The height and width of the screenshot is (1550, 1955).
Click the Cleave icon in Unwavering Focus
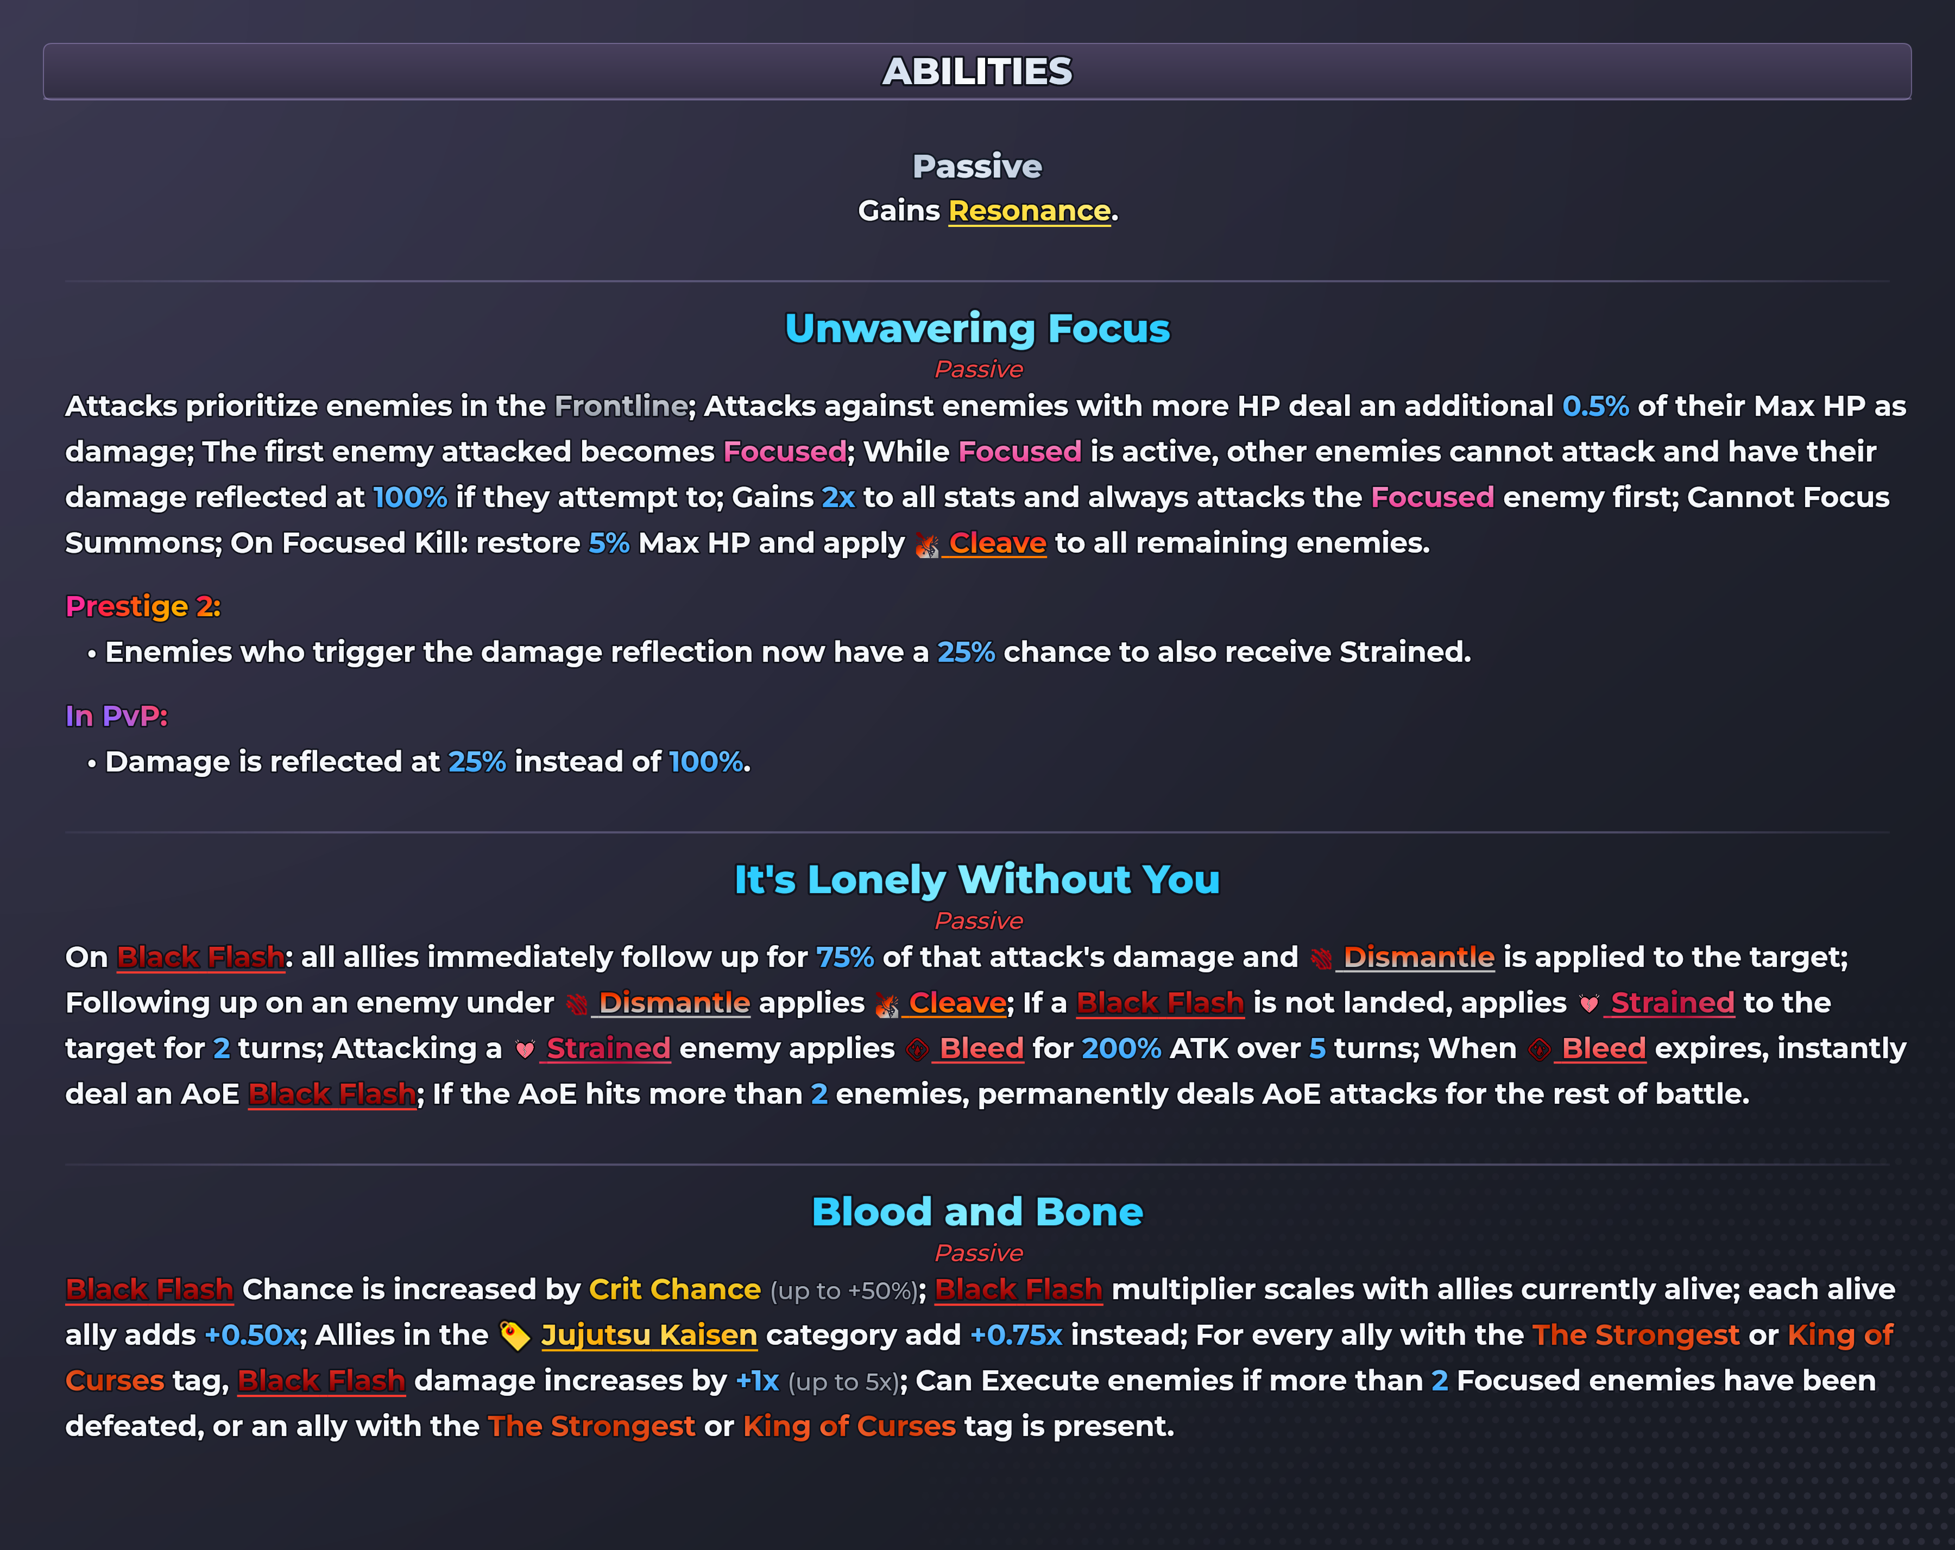[x=926, y=545]
